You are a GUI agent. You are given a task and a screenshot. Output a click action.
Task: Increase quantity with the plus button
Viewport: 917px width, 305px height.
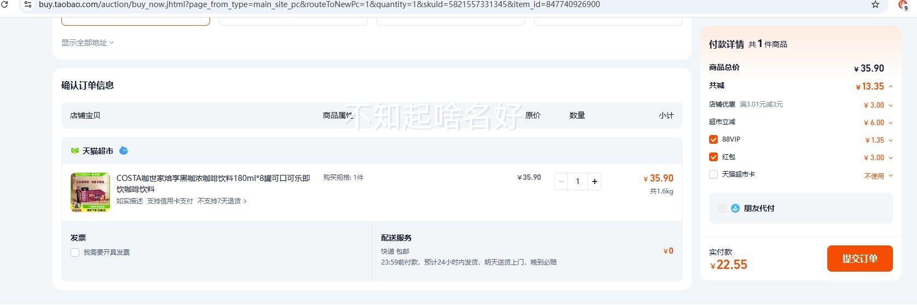click(595, 181)
